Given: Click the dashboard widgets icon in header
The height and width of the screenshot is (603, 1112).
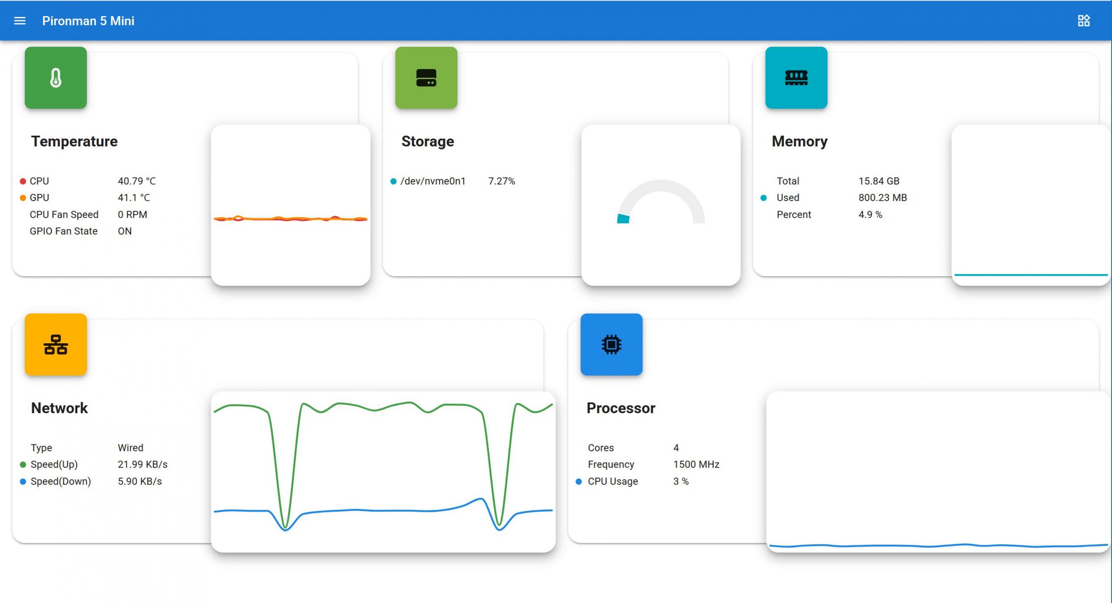Looking at the screenshot, I should point(1083,21).
